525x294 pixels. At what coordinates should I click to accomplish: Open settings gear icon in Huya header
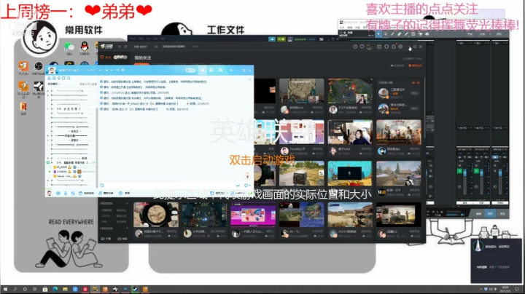(400, 47)
